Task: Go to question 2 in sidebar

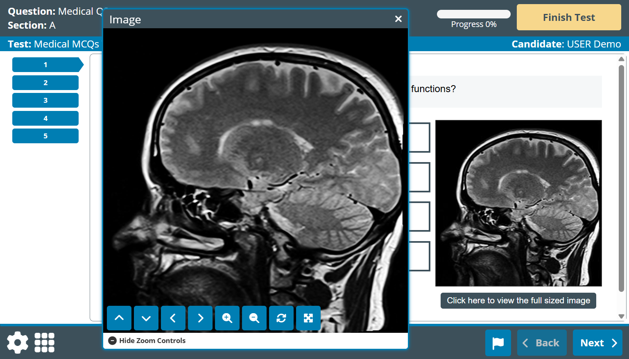Action: pyautogui.click(x=45, y=83)
